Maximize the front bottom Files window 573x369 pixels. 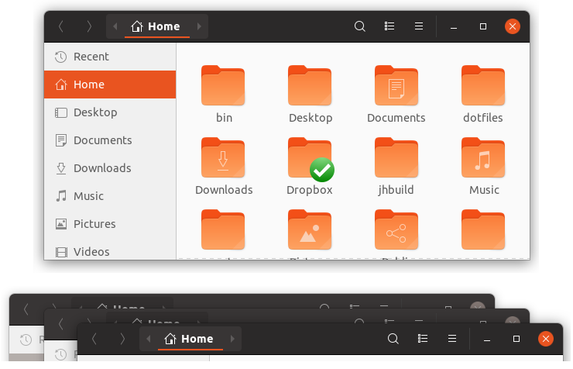tap(516, 339)
